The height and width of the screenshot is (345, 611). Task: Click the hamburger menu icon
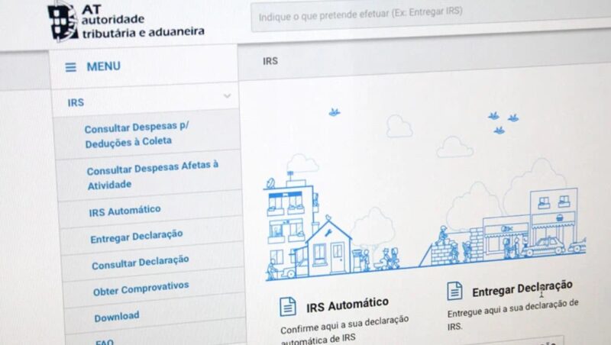70,67
